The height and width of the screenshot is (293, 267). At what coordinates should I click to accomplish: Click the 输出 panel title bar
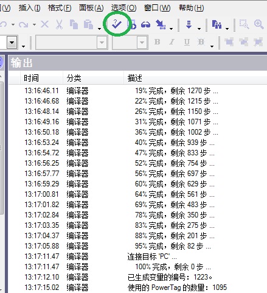(x=137, y=63)
